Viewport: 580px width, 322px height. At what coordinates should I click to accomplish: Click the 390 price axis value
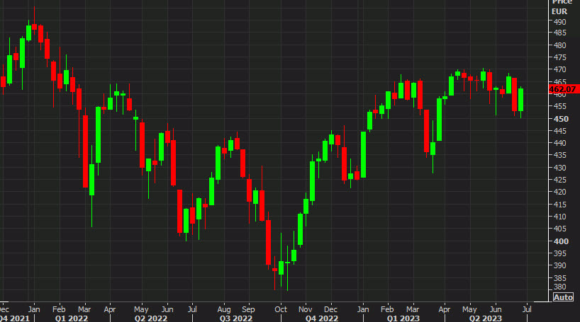coord(559,265)
